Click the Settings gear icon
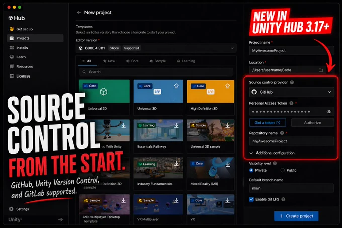Image resolution: width=342 pixels, height=228 pixels. [11, 209]
